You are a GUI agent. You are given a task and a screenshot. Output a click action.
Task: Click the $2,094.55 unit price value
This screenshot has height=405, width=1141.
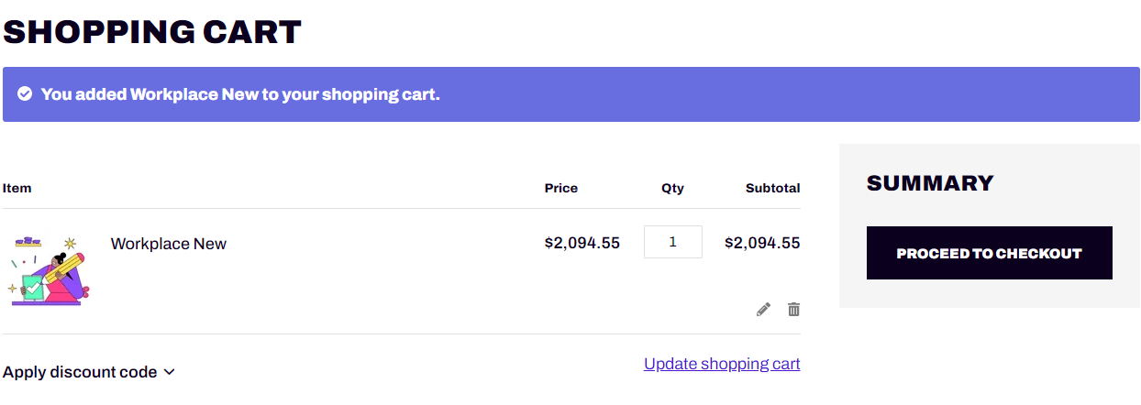click(582, 243)
